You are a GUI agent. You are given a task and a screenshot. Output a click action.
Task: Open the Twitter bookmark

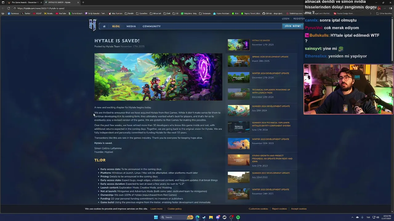26,14
